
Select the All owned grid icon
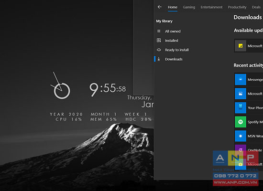point(159,31)
